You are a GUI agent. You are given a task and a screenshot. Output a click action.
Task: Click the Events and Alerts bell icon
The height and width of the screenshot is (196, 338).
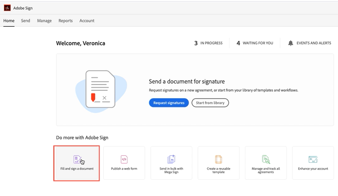pos(291,43)
